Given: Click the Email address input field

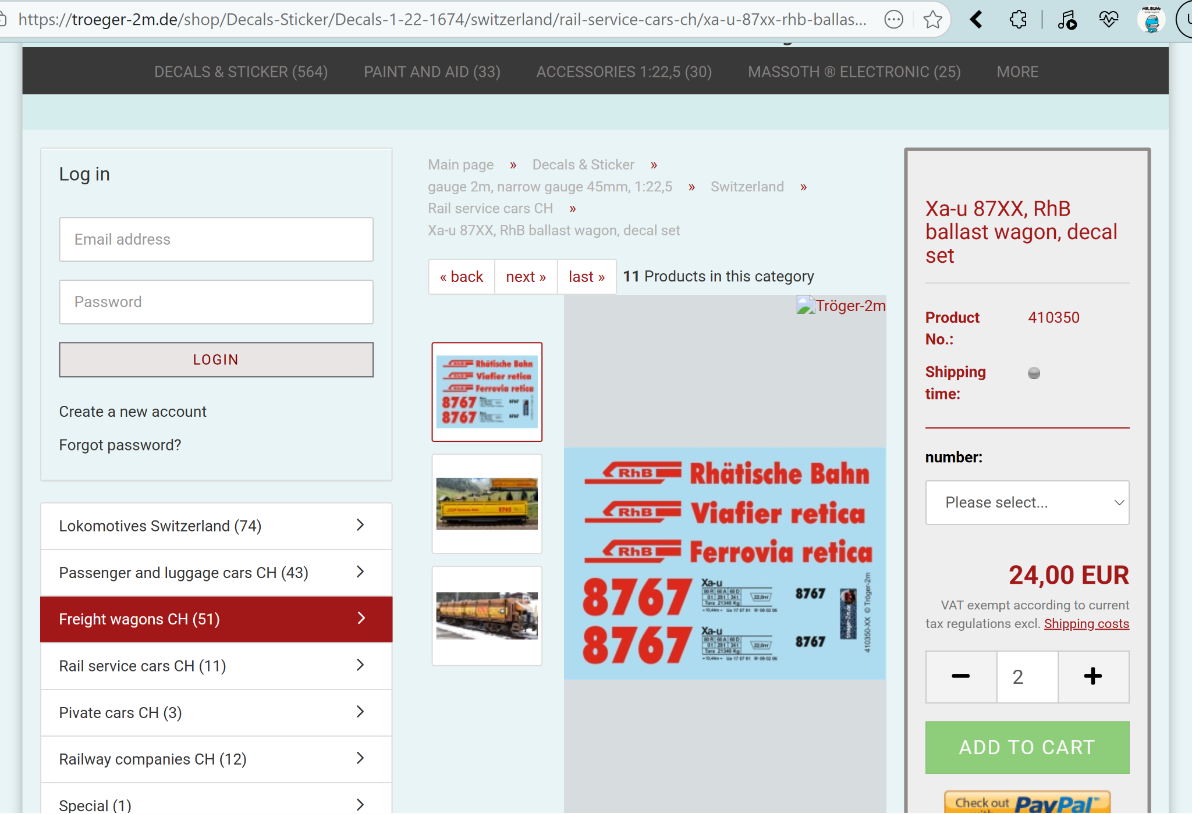Looking at the screenshot, I should pos(216,239).
